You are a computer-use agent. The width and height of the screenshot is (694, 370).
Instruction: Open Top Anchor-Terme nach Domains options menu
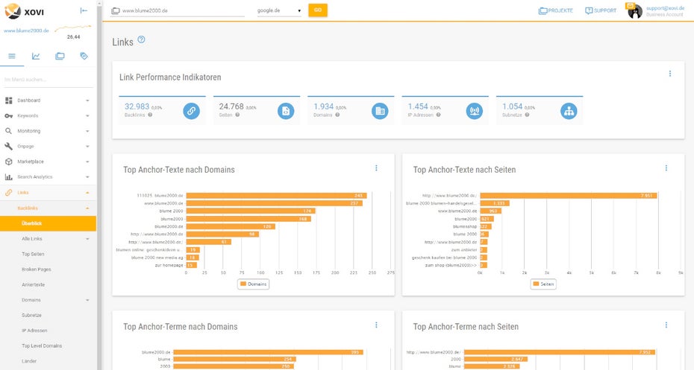pos(377,325)
